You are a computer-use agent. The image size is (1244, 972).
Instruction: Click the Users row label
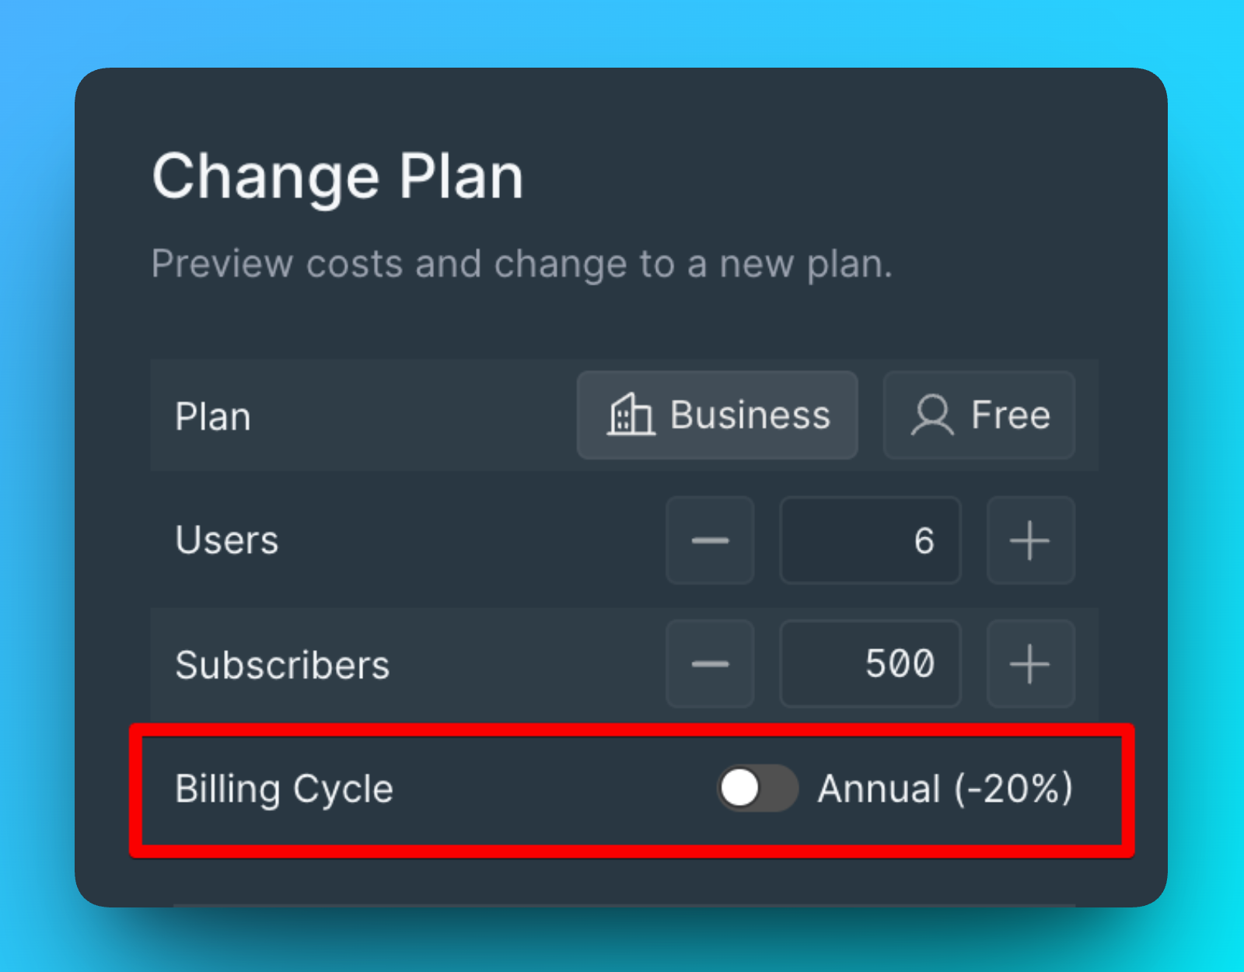pyautogui.click(x=226, y=540)
